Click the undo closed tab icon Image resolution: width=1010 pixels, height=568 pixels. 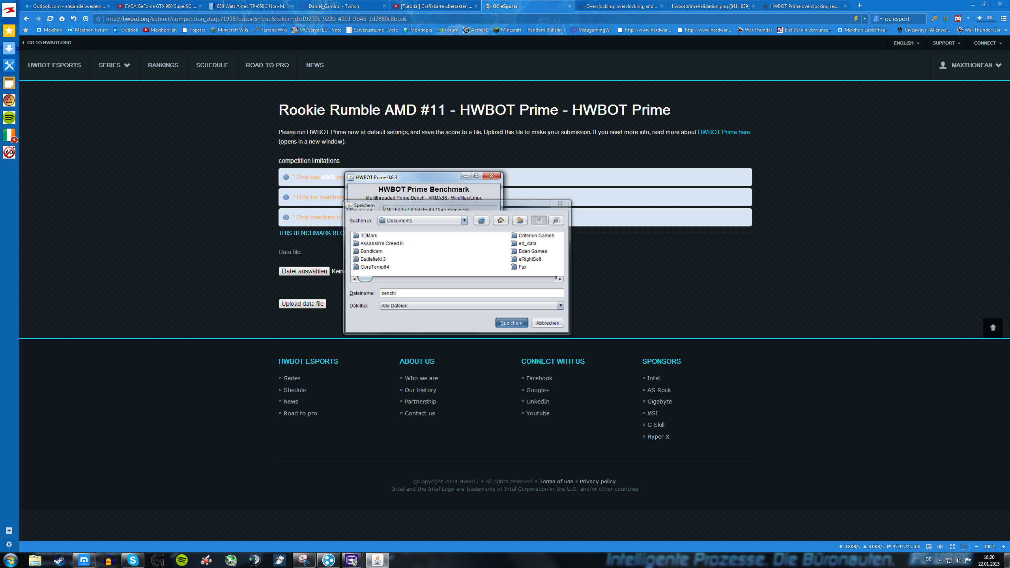point(74,19)
